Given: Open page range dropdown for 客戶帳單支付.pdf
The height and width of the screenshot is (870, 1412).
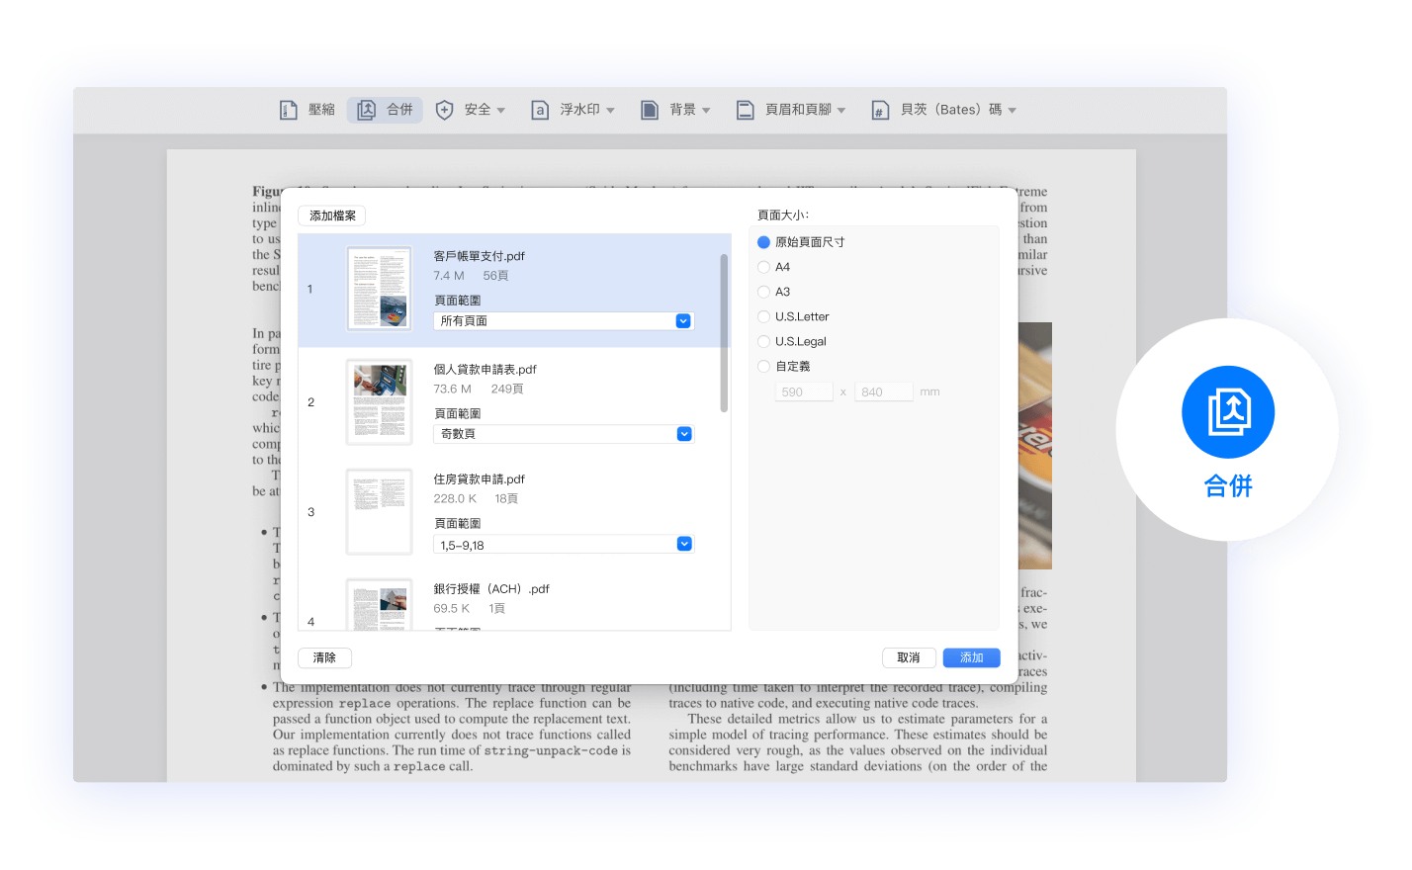Looking at the screenshot, I should [682, 321].
